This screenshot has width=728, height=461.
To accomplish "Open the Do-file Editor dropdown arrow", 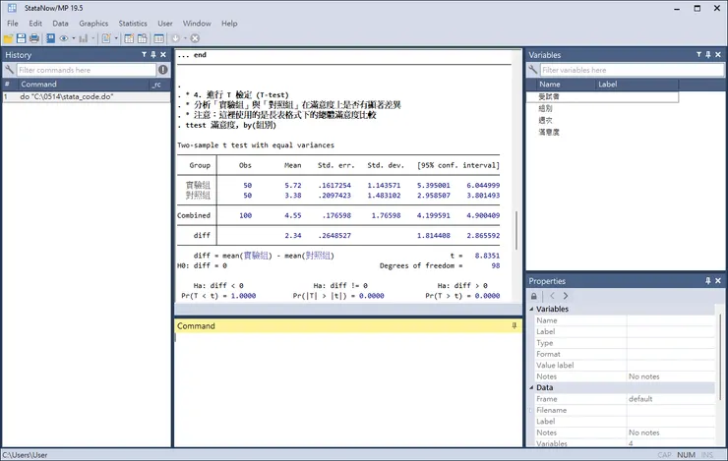I will click(x=116, y=38).
